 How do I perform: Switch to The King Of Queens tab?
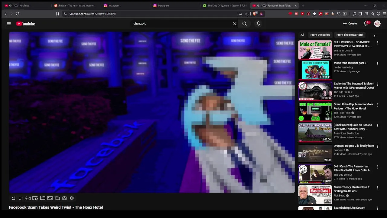(x=226, y=5)
